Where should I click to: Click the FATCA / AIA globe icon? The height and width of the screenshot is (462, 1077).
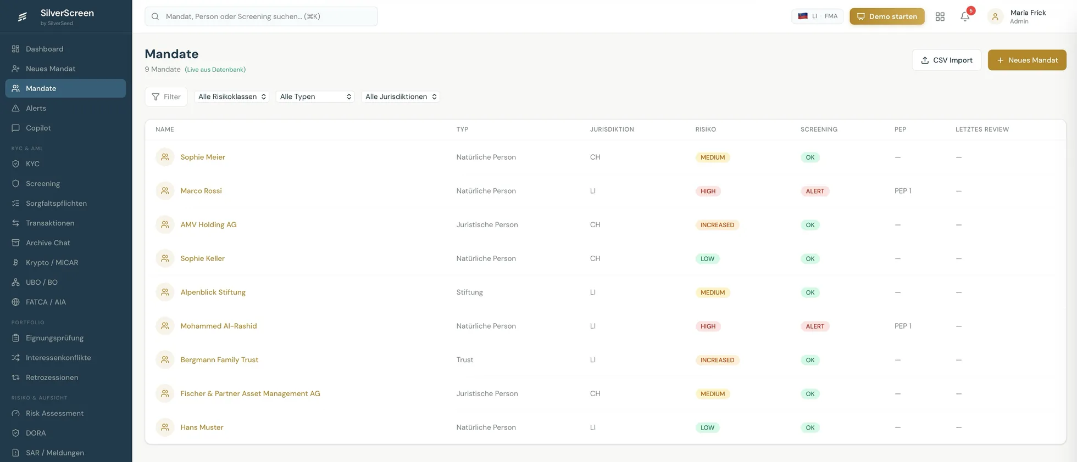pyautogui.click(x=15, y=302)
